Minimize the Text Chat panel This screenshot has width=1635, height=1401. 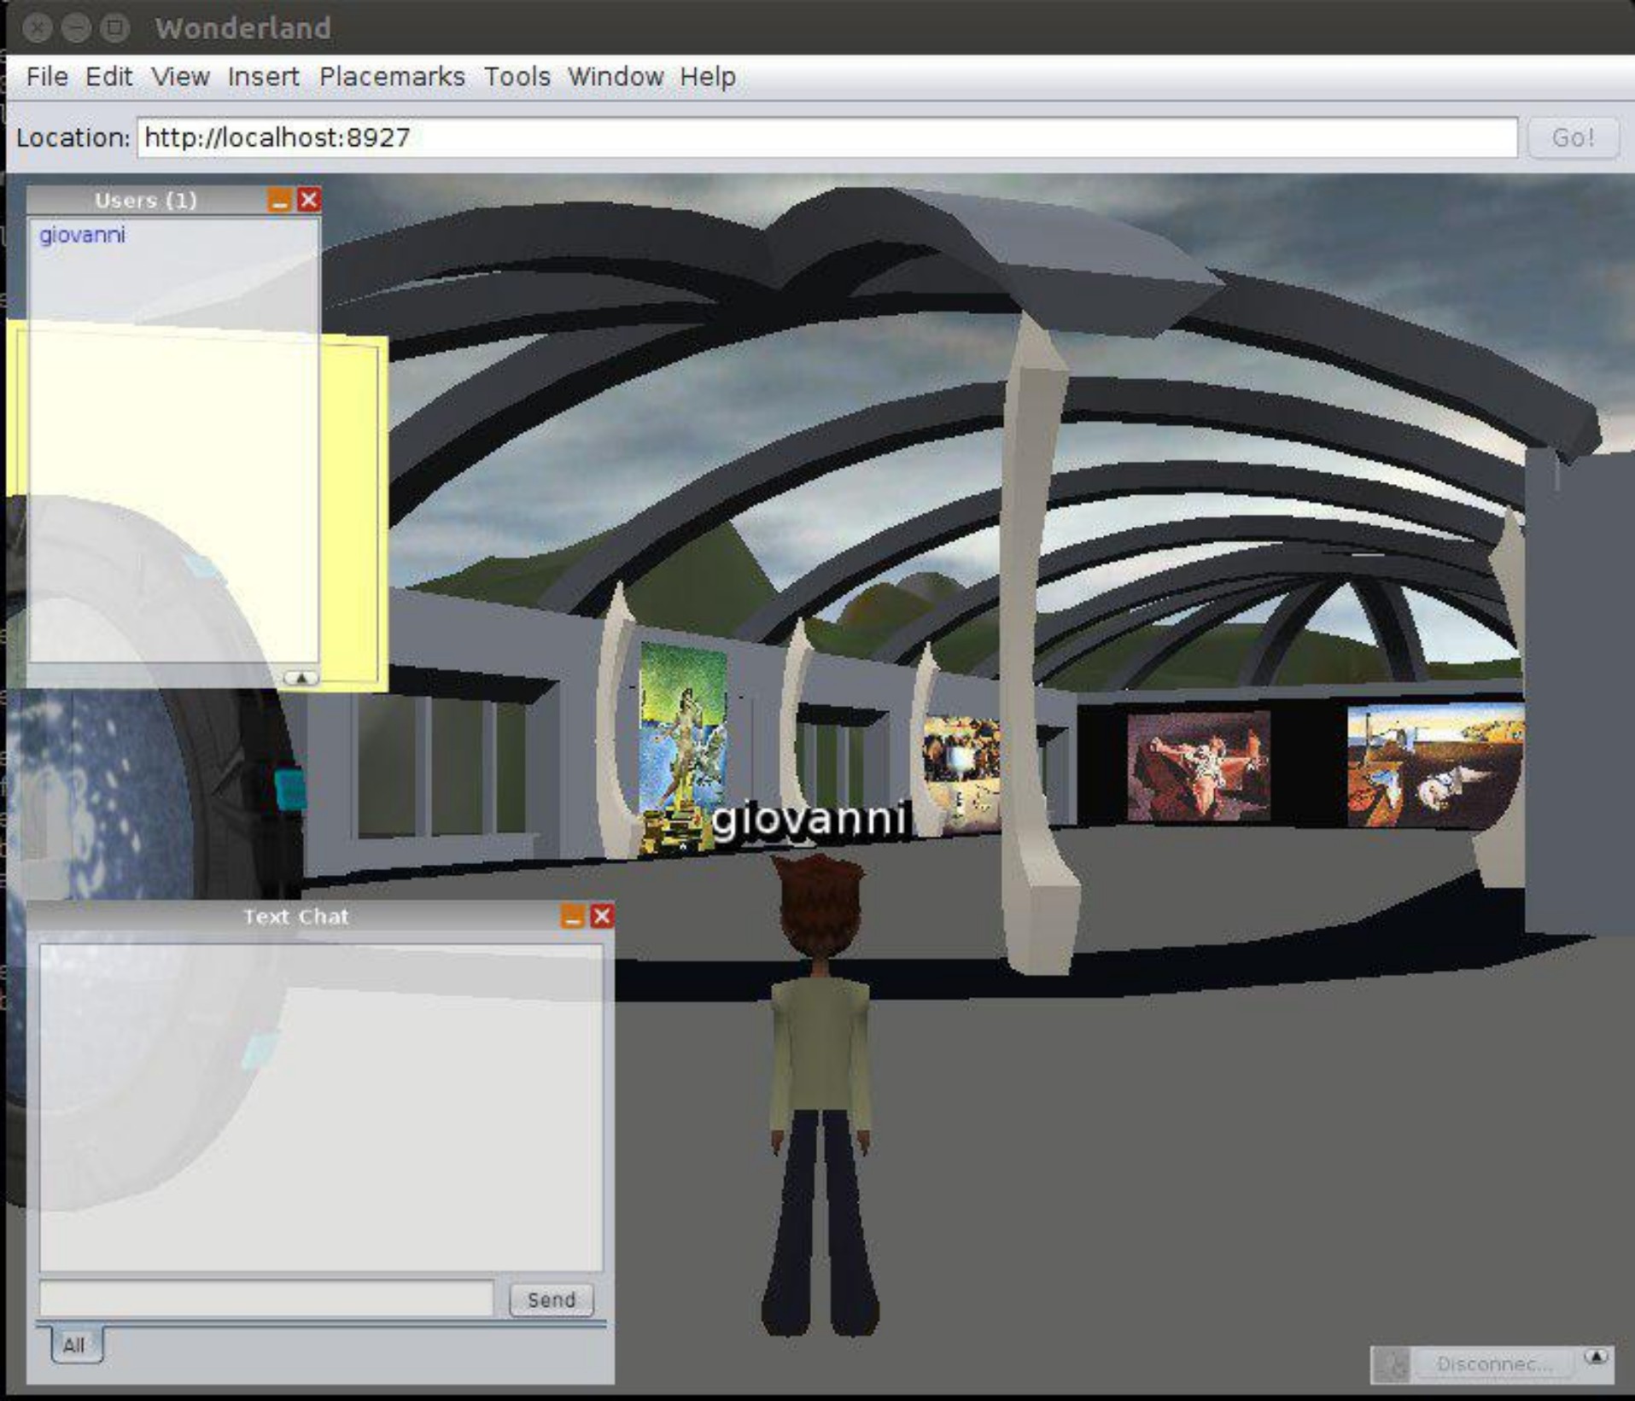(573, 916)
